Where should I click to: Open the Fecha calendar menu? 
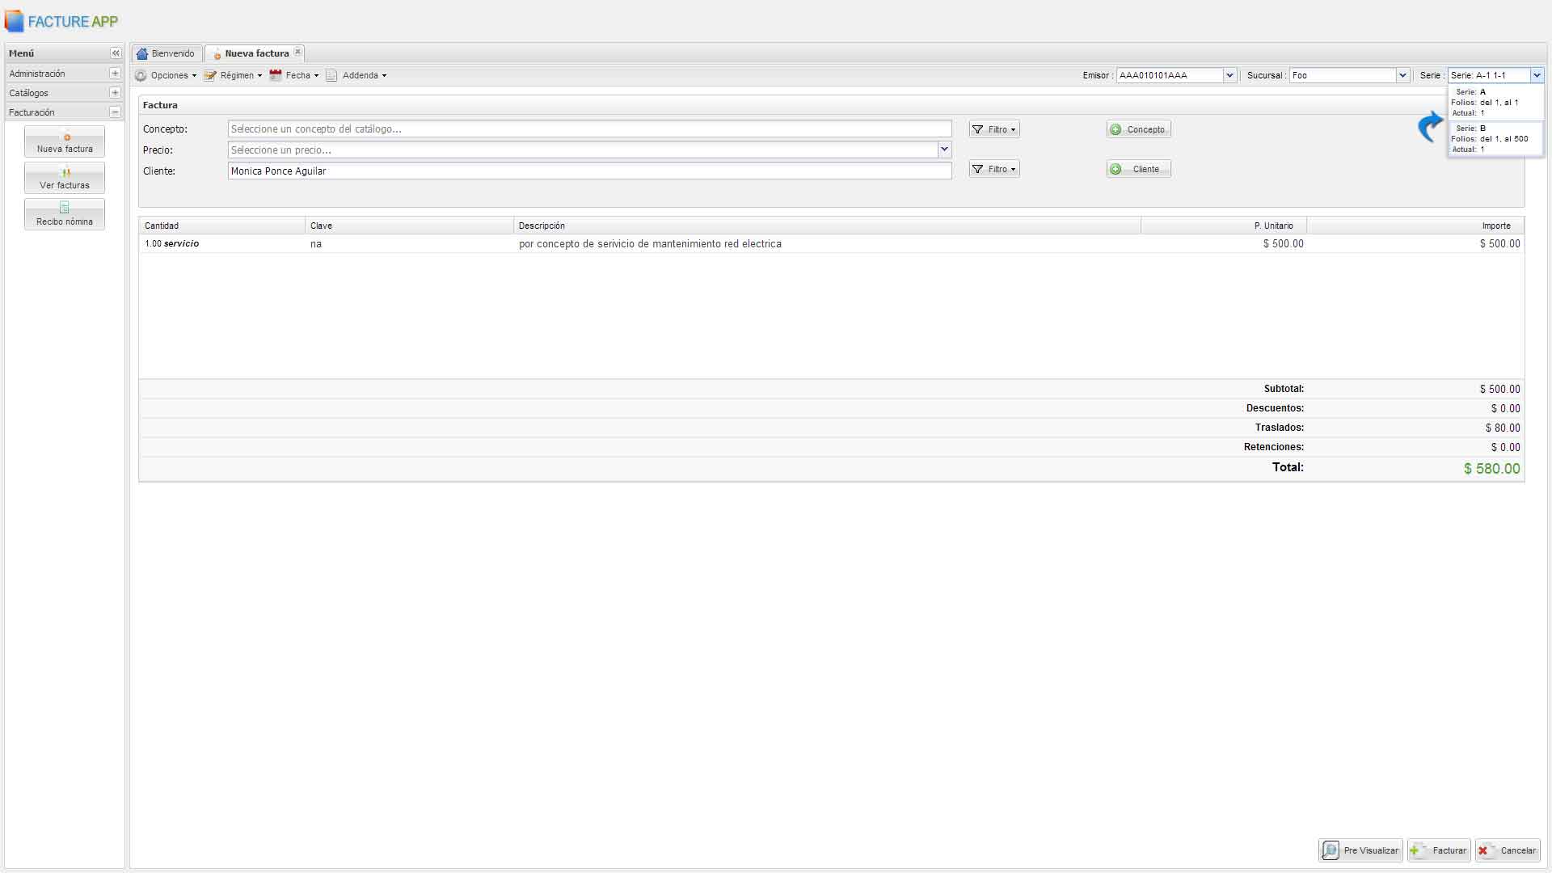click(x=294, y=75)
